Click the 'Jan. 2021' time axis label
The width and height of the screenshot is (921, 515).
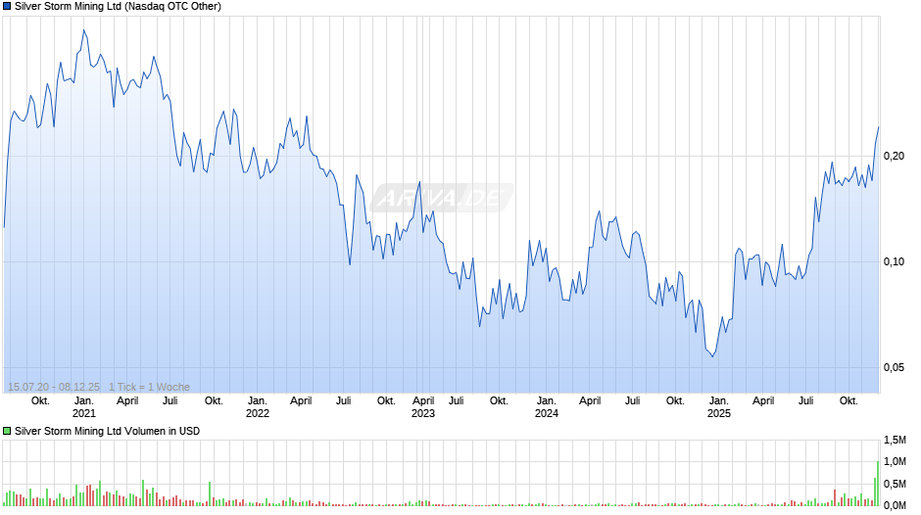coord(84,407)
